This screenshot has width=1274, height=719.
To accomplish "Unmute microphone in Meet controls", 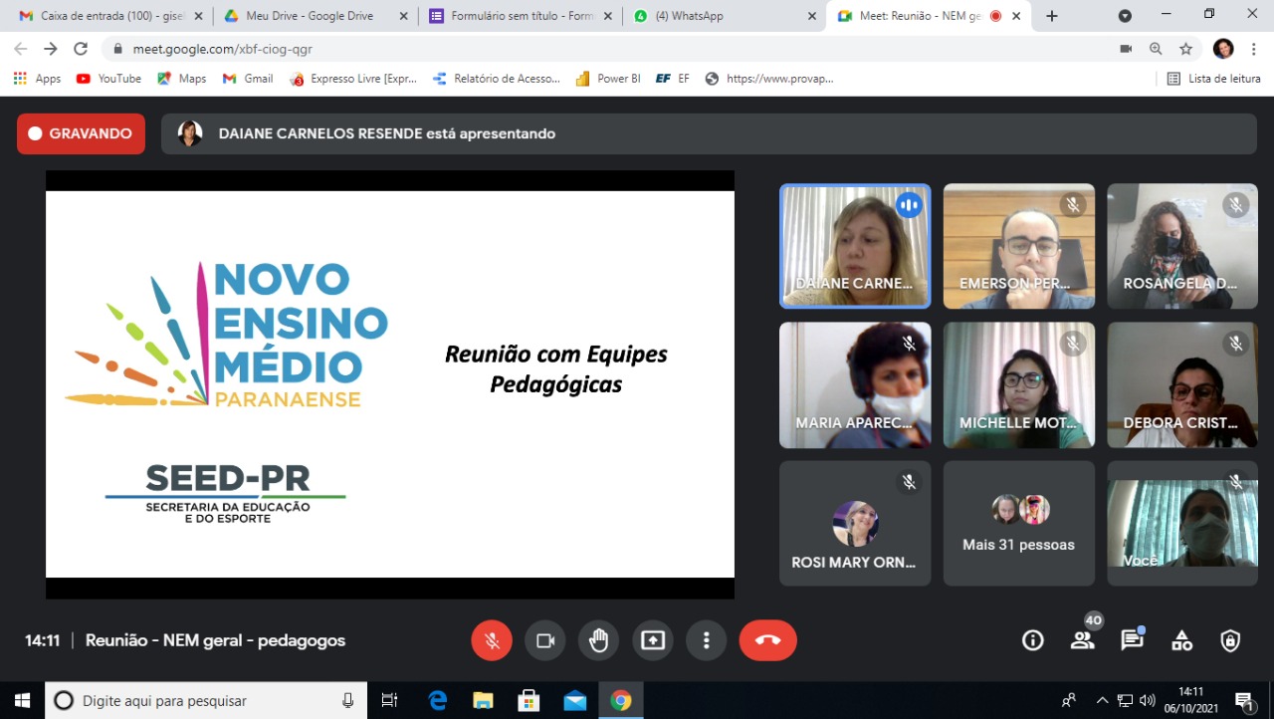I will (x=492, y=640).
